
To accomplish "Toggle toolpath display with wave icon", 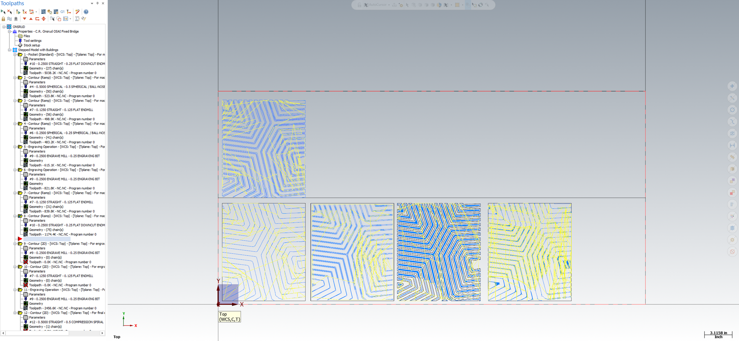I will [9, 19].
